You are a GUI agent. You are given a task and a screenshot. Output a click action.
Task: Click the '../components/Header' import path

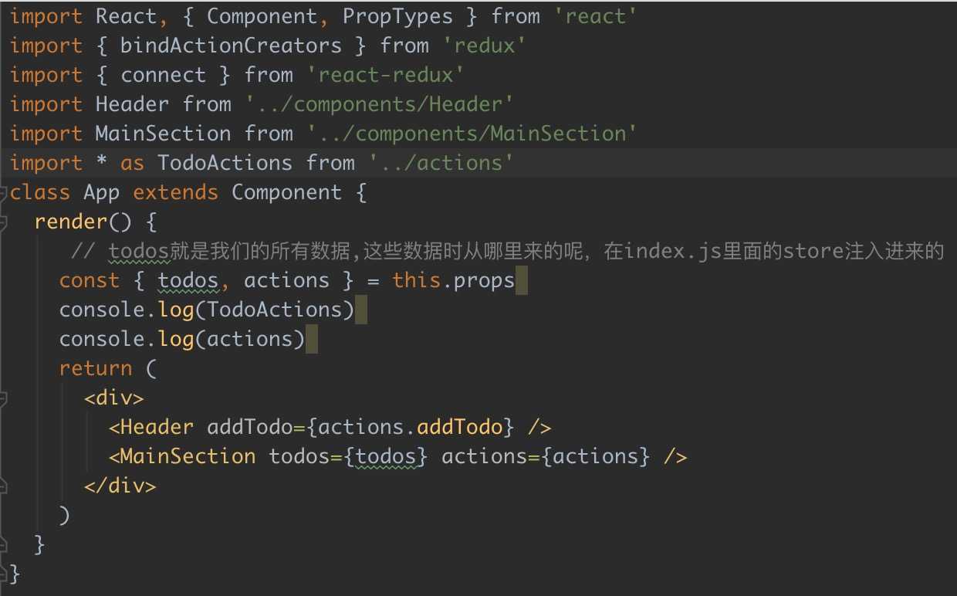click(380, 104)
